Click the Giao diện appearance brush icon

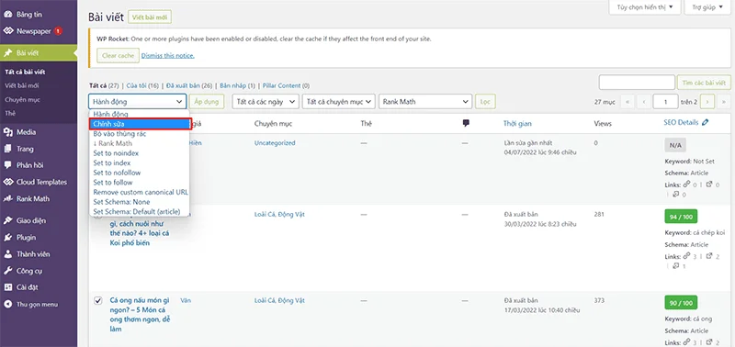tap(7, 220)
